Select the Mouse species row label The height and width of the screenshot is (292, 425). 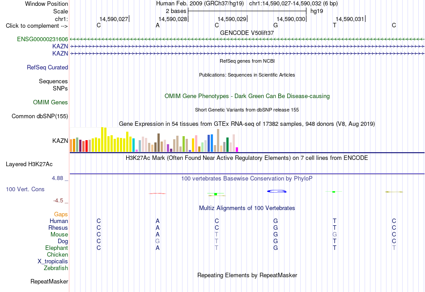point(59,235)
